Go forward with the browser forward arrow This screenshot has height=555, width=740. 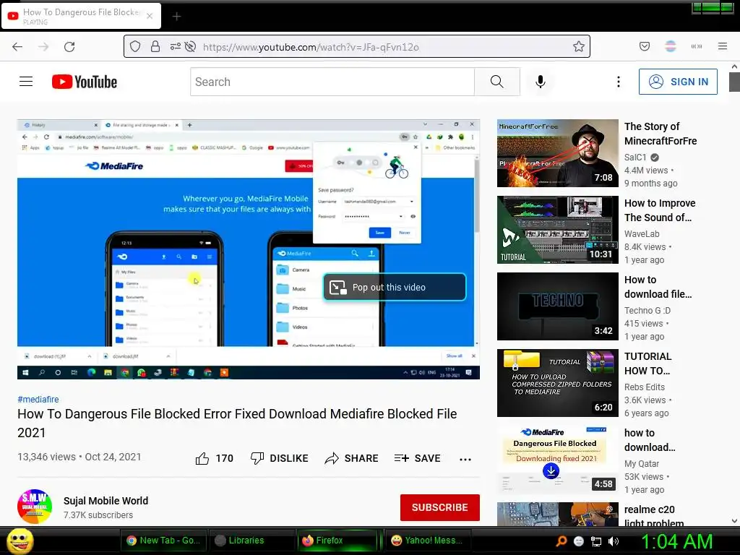(43, 47)
